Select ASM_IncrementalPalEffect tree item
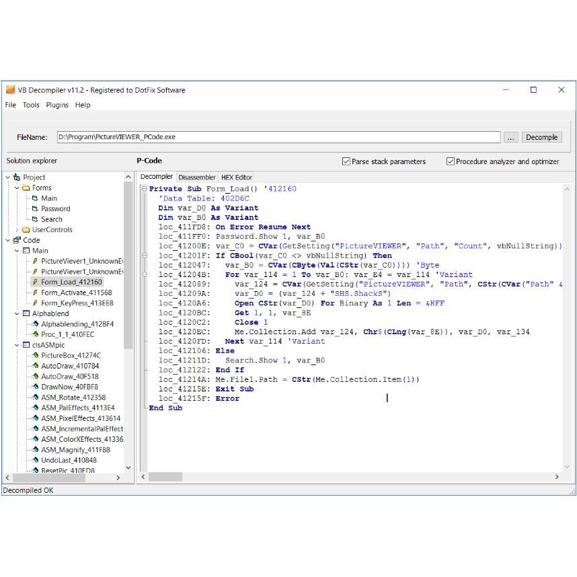Viewport: 577px width, 577px height. pos(82,428)
